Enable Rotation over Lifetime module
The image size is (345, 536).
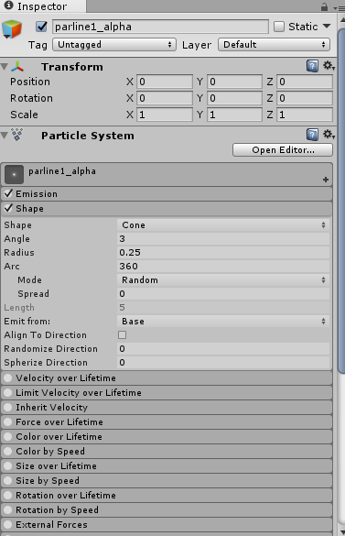pyautogui.click(x=7, y=495)
